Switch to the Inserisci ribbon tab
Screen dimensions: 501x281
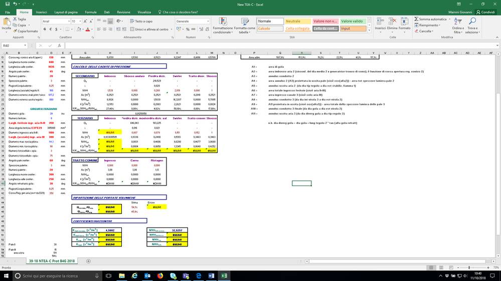point(41,12)
